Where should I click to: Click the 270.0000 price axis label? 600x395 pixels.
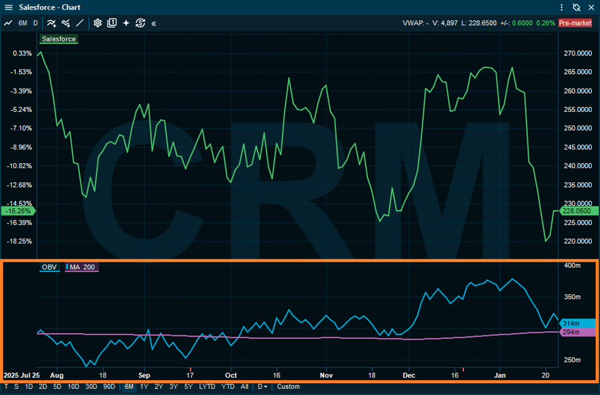(578, 53)
